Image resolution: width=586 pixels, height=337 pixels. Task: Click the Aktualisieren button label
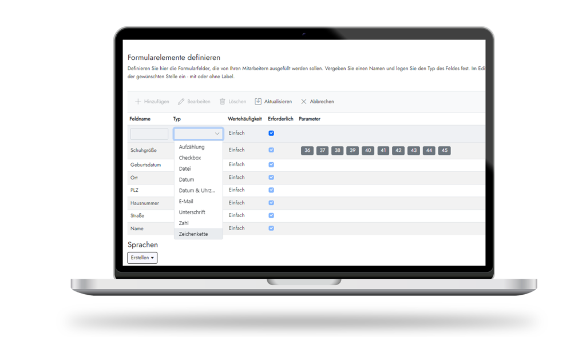278,102
